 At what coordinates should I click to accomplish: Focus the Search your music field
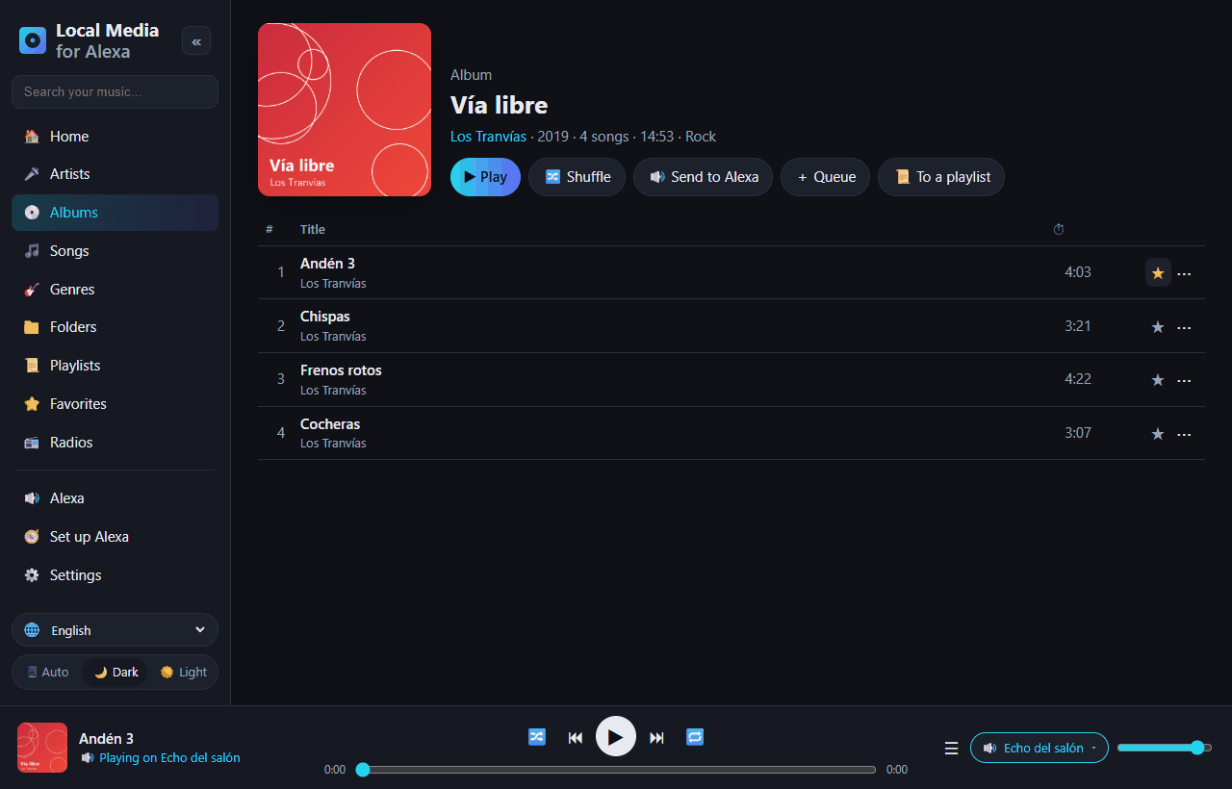(x=115, y=92)
